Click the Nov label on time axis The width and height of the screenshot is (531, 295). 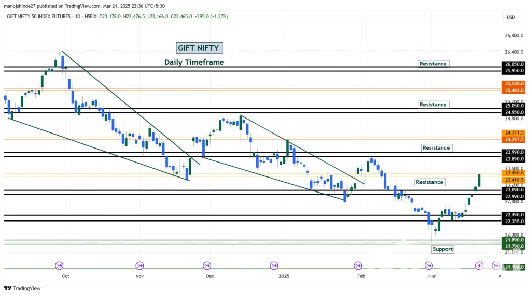(139, 276)
